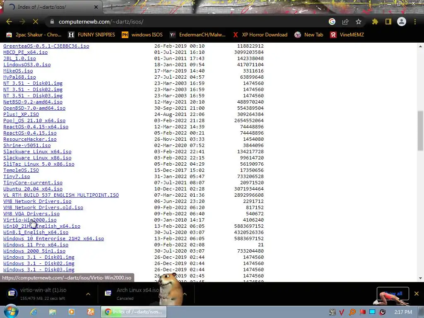
Task: Open the ResourceHacker.iso link
Action: click(x=30, y=139)
